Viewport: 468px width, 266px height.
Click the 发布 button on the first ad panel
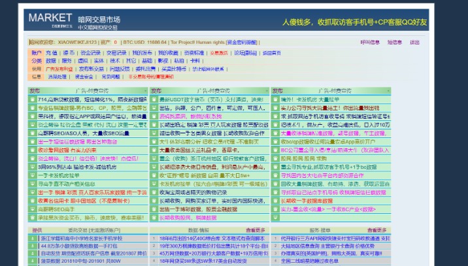[x=35, y=91]
